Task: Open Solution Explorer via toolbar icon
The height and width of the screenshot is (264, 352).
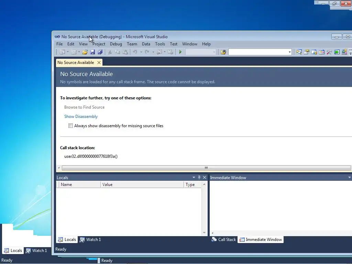Action: pyautogui.click(x=299, y=52)
